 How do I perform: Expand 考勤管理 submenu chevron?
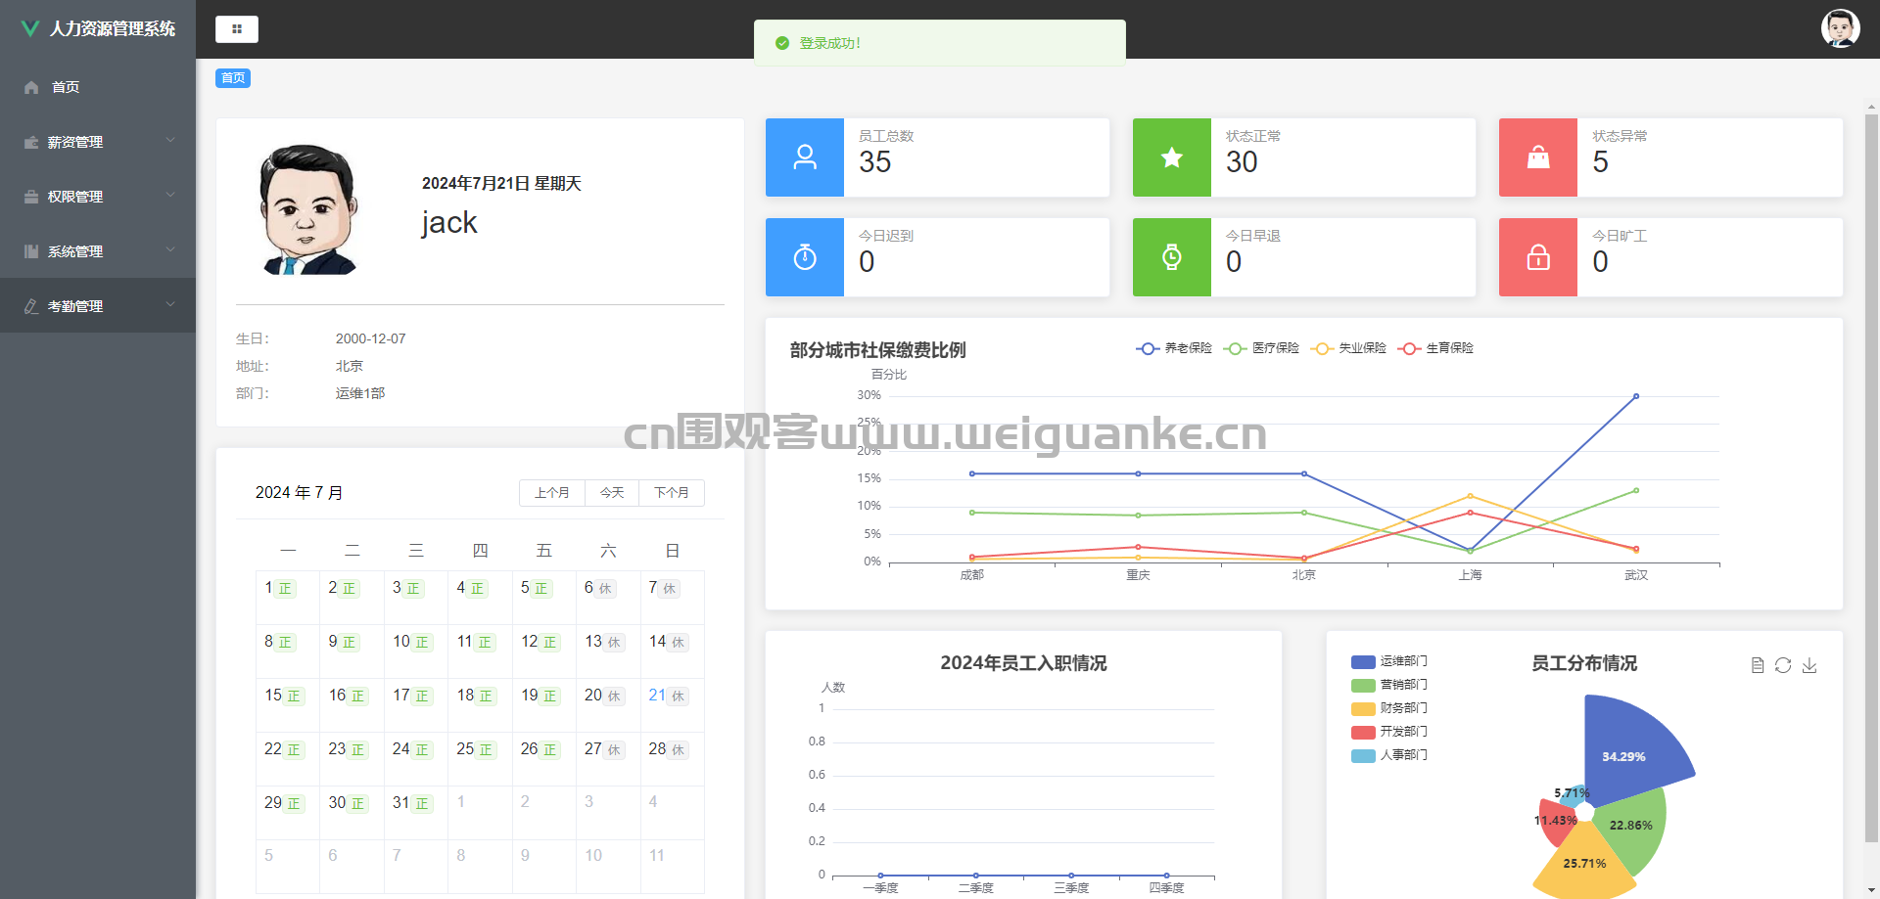click(170, 304)
